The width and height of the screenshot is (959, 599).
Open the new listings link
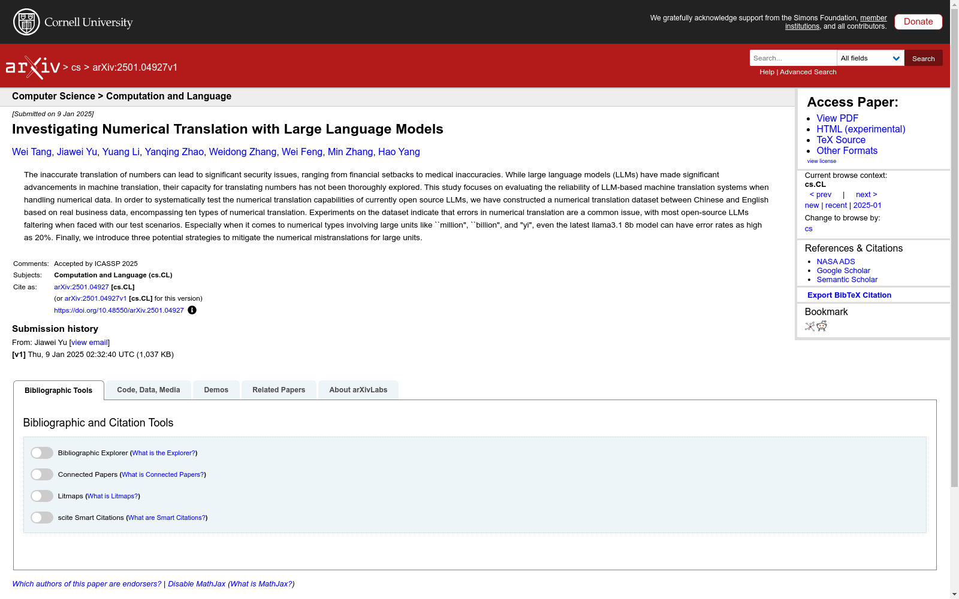[x=812, y=205]
